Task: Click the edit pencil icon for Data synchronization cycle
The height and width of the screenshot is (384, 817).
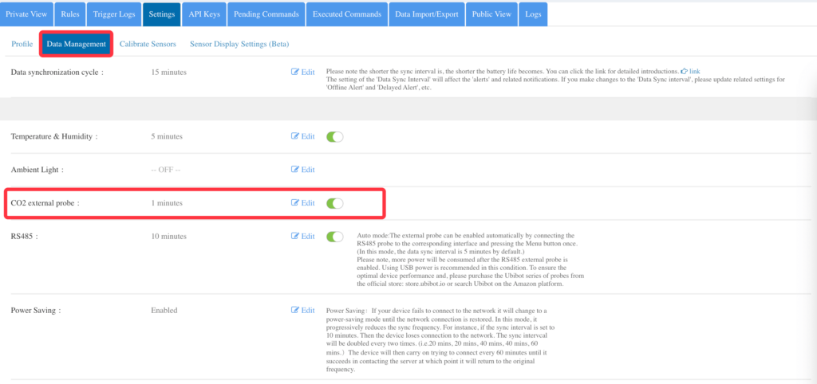Action: 295,72
